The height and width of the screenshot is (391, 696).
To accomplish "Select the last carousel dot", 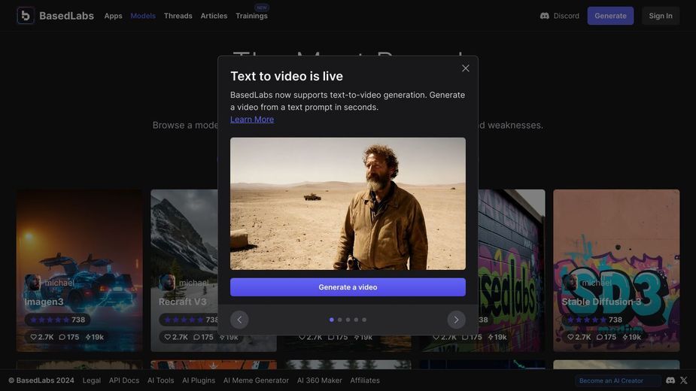I will click(364, 320).
